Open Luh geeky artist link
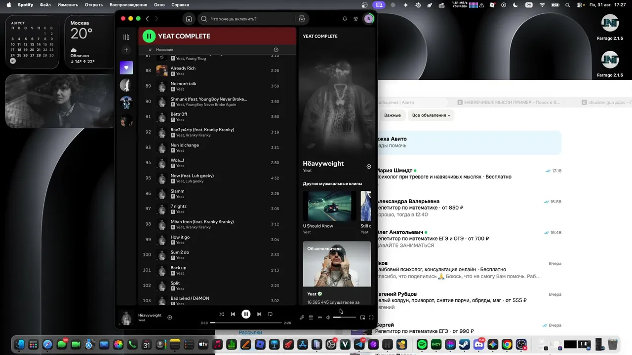Screen dimensions: 632x355 pyautogui.click(x=195, y=181)
